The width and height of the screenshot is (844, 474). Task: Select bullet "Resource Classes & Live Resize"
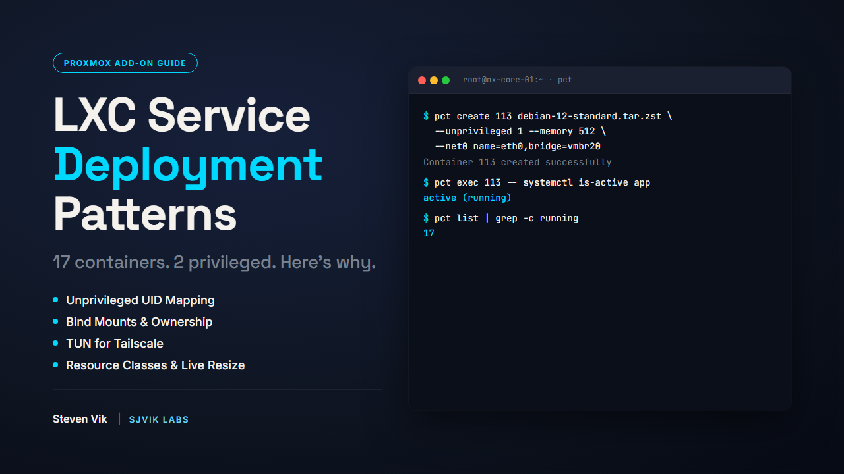click(156, 365)
